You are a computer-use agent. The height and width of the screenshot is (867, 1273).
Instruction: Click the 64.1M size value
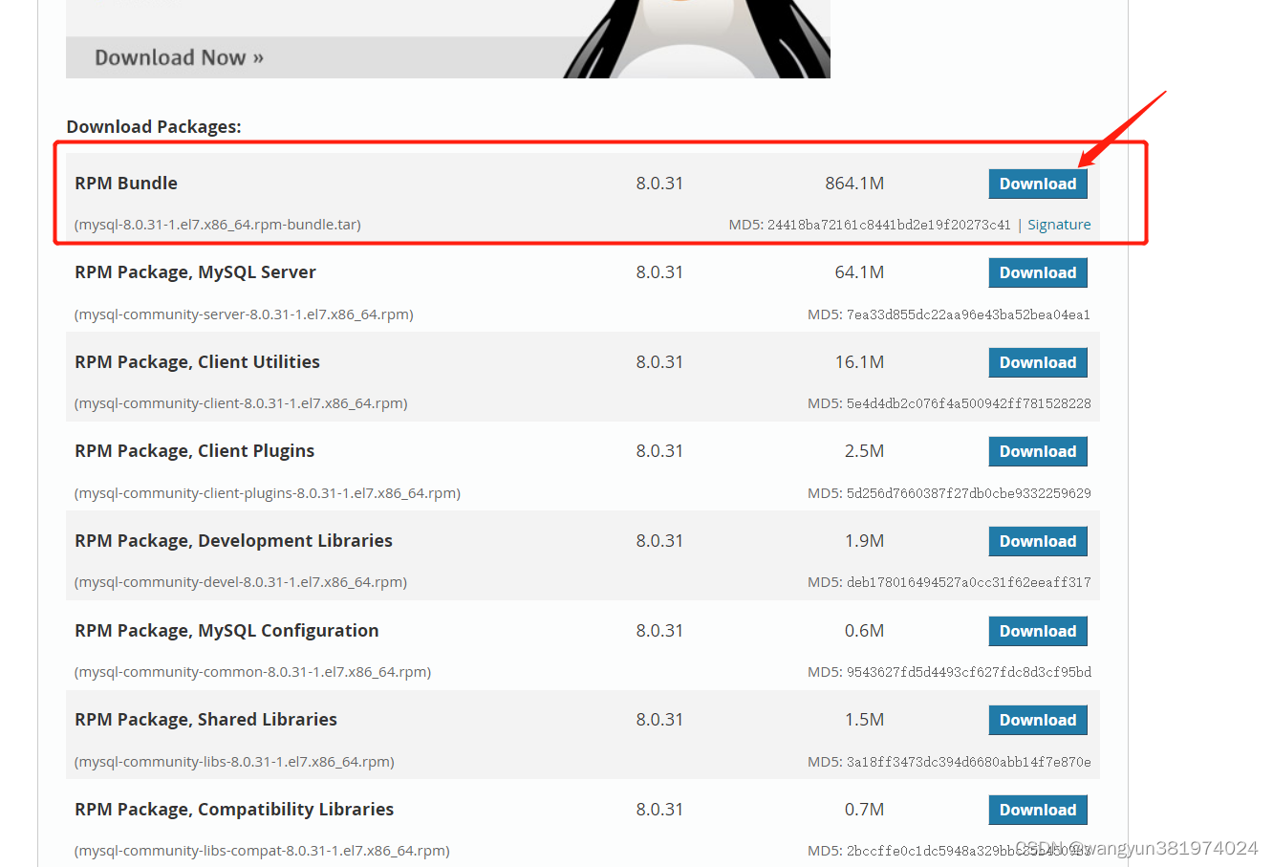[x=859, y=272]
